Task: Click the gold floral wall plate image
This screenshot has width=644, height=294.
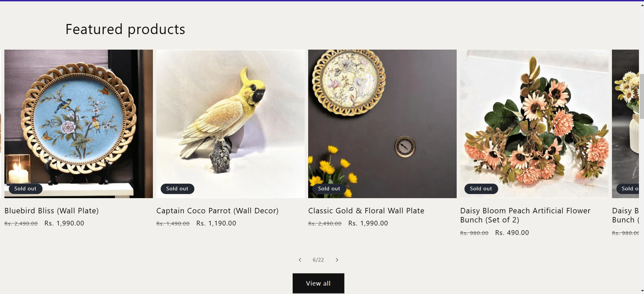Action: pos(382,118)
